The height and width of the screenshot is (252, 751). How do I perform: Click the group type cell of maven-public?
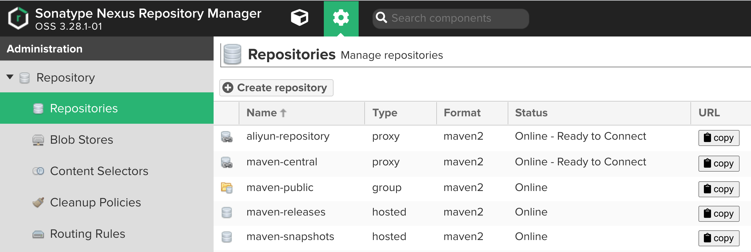[387, 188]
